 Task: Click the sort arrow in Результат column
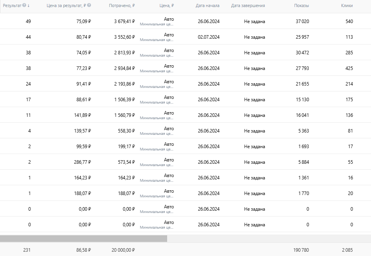(x=29, y=5)
